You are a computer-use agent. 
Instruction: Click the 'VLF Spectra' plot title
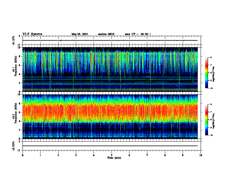[32, 34]
